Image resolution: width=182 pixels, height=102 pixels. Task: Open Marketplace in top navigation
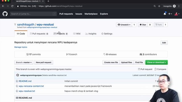coord(91,14)
